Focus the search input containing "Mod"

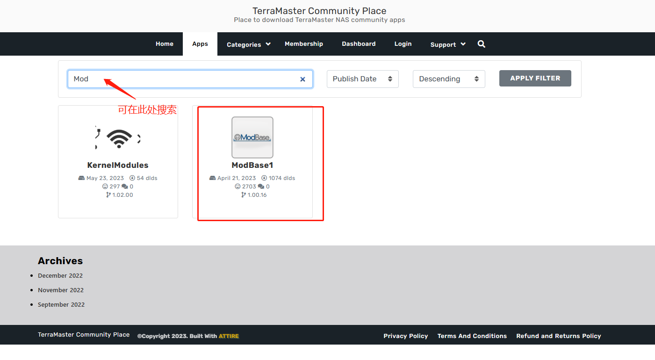coord(190,79)
